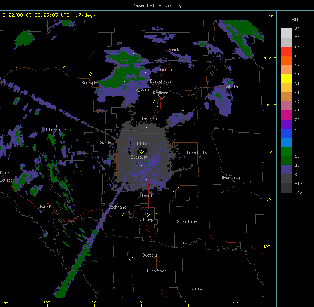Click the Airdrie label
Image resolution: width=314 pixels, height=307 pixels.
tap(147, 196)
